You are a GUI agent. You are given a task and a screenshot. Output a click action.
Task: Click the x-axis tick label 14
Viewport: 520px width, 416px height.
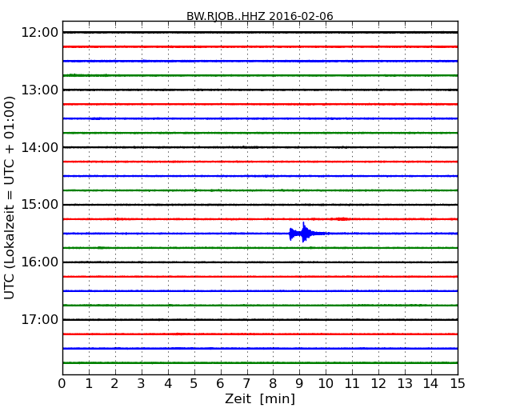tap(431, 383)
